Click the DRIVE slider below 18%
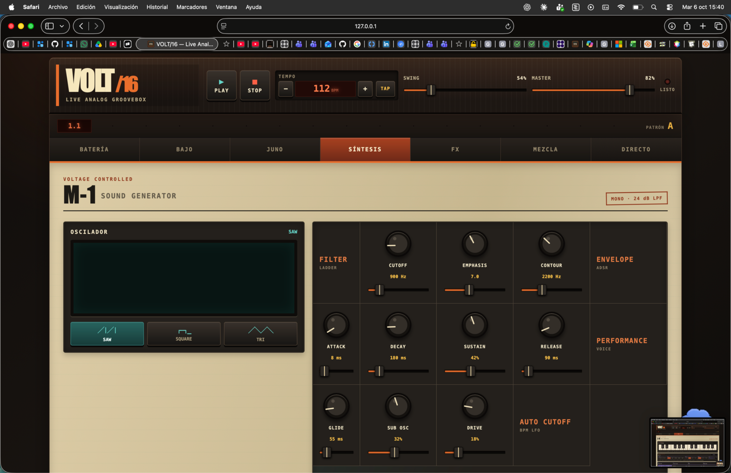Viewport: 731px width, 473px height. click(x=475, y=452)
